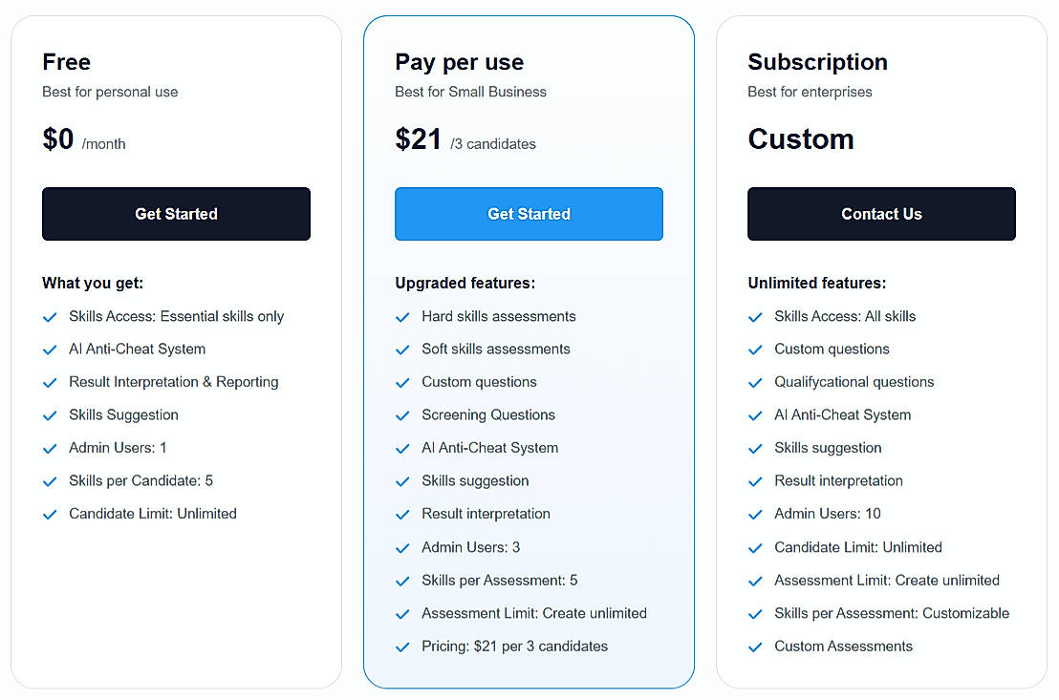Screen dimensions: 1059x700
Task: Click checkmark next to Custom Assessments
Action: pyautogui.click(x=756, y=647)
